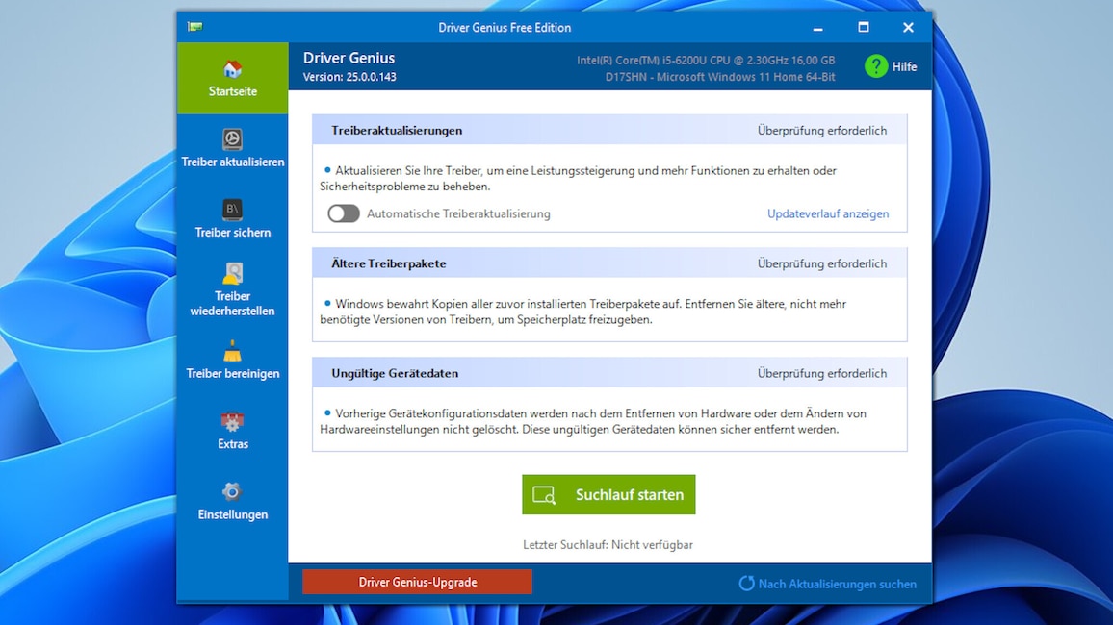Screen dimensions: 1113x625
Task: Enable the Automatische Treiberaktualisierung toggle
Action: 344,213
